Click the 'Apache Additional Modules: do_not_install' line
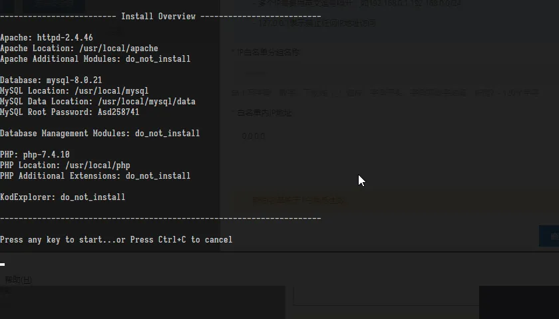The image size is (559, 319). (x=95, y=59)
